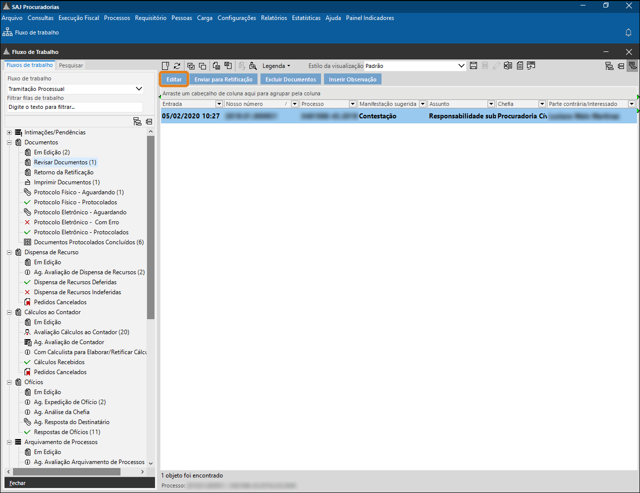
Task: Click the filter queues text field
Action: 75,107
